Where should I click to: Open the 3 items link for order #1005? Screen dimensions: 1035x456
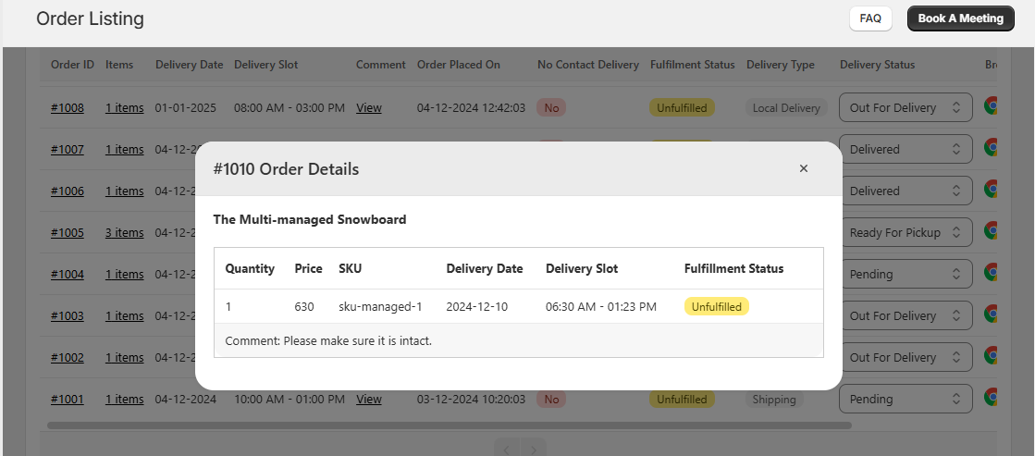point(124,232)
